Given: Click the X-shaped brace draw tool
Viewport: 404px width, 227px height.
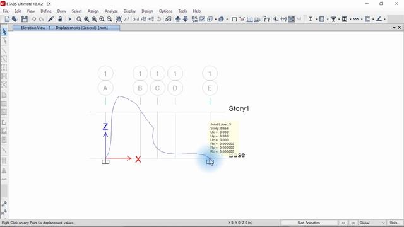Looking at the screenshot, I should tap(4, 84).
